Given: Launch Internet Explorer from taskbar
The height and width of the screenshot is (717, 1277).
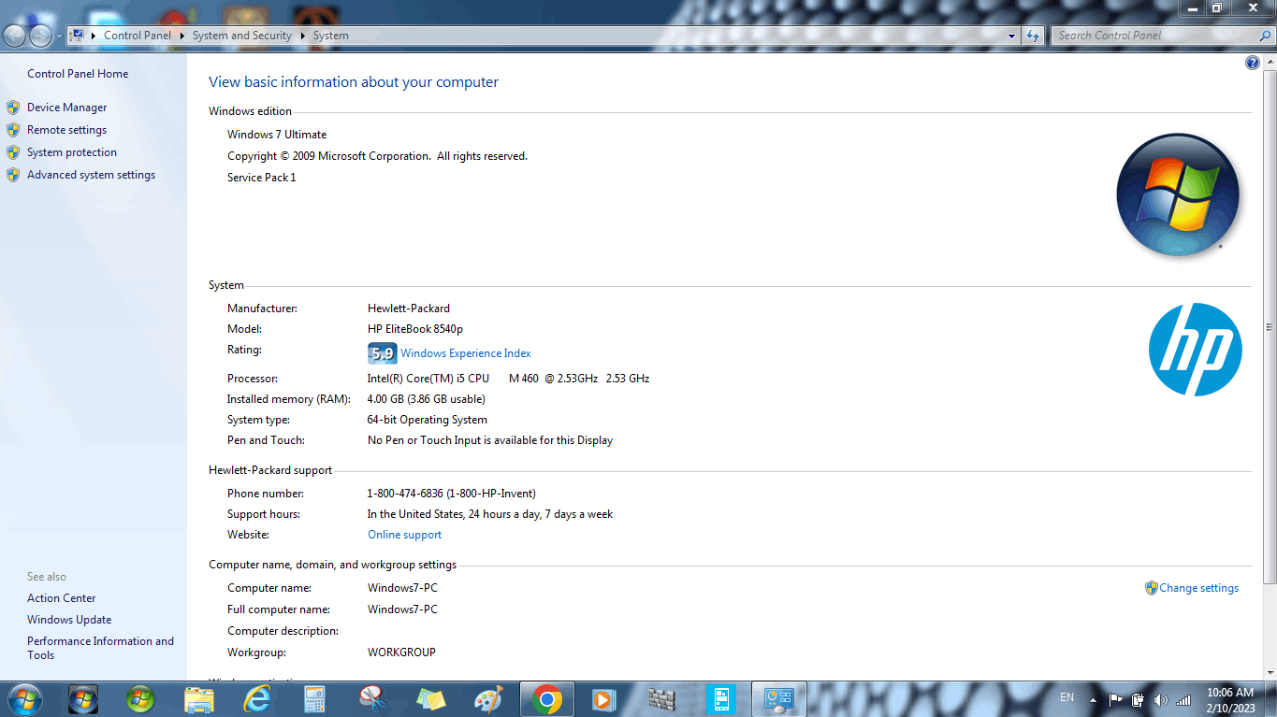Looking at the screenshot, I should click(x=257, y=698).
